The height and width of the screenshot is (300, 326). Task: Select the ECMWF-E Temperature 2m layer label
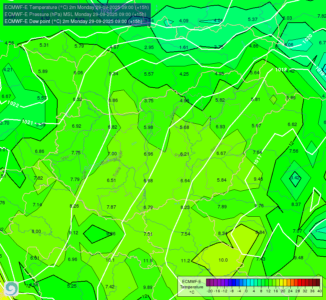(77, 7)
